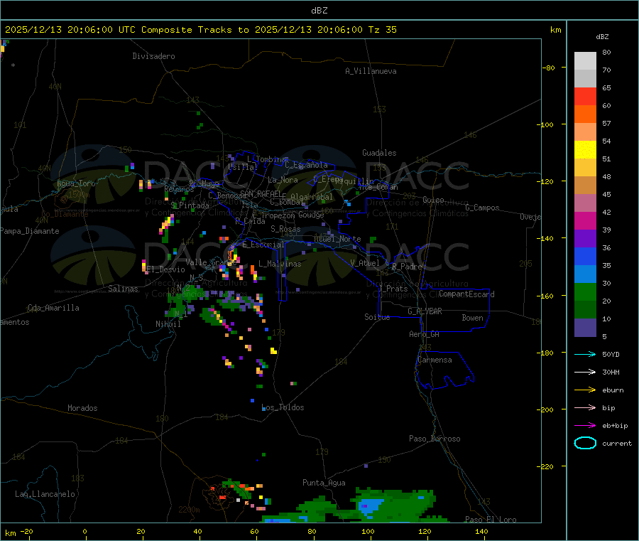The height and width of the screenshot is (541, 639).
Task: Click the R_Padre map label
Action: click(407, 267)
